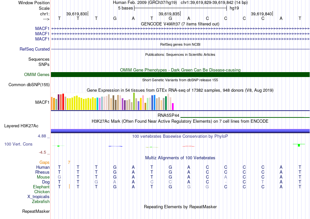Click the '-' gap character in Dog row
The image size is (310, 219).
[x=226, y=182]
